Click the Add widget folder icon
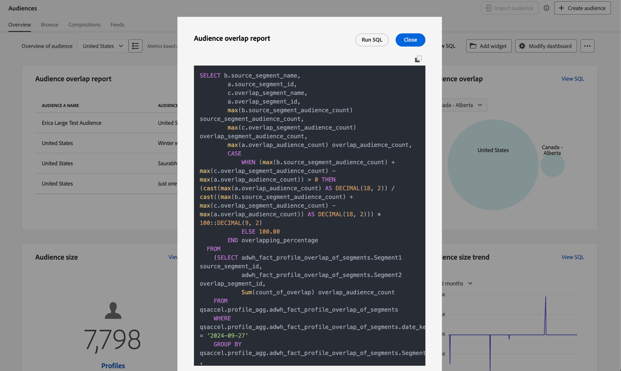The image size is (621, 371). pyautogui.click(x=473, y=46)
